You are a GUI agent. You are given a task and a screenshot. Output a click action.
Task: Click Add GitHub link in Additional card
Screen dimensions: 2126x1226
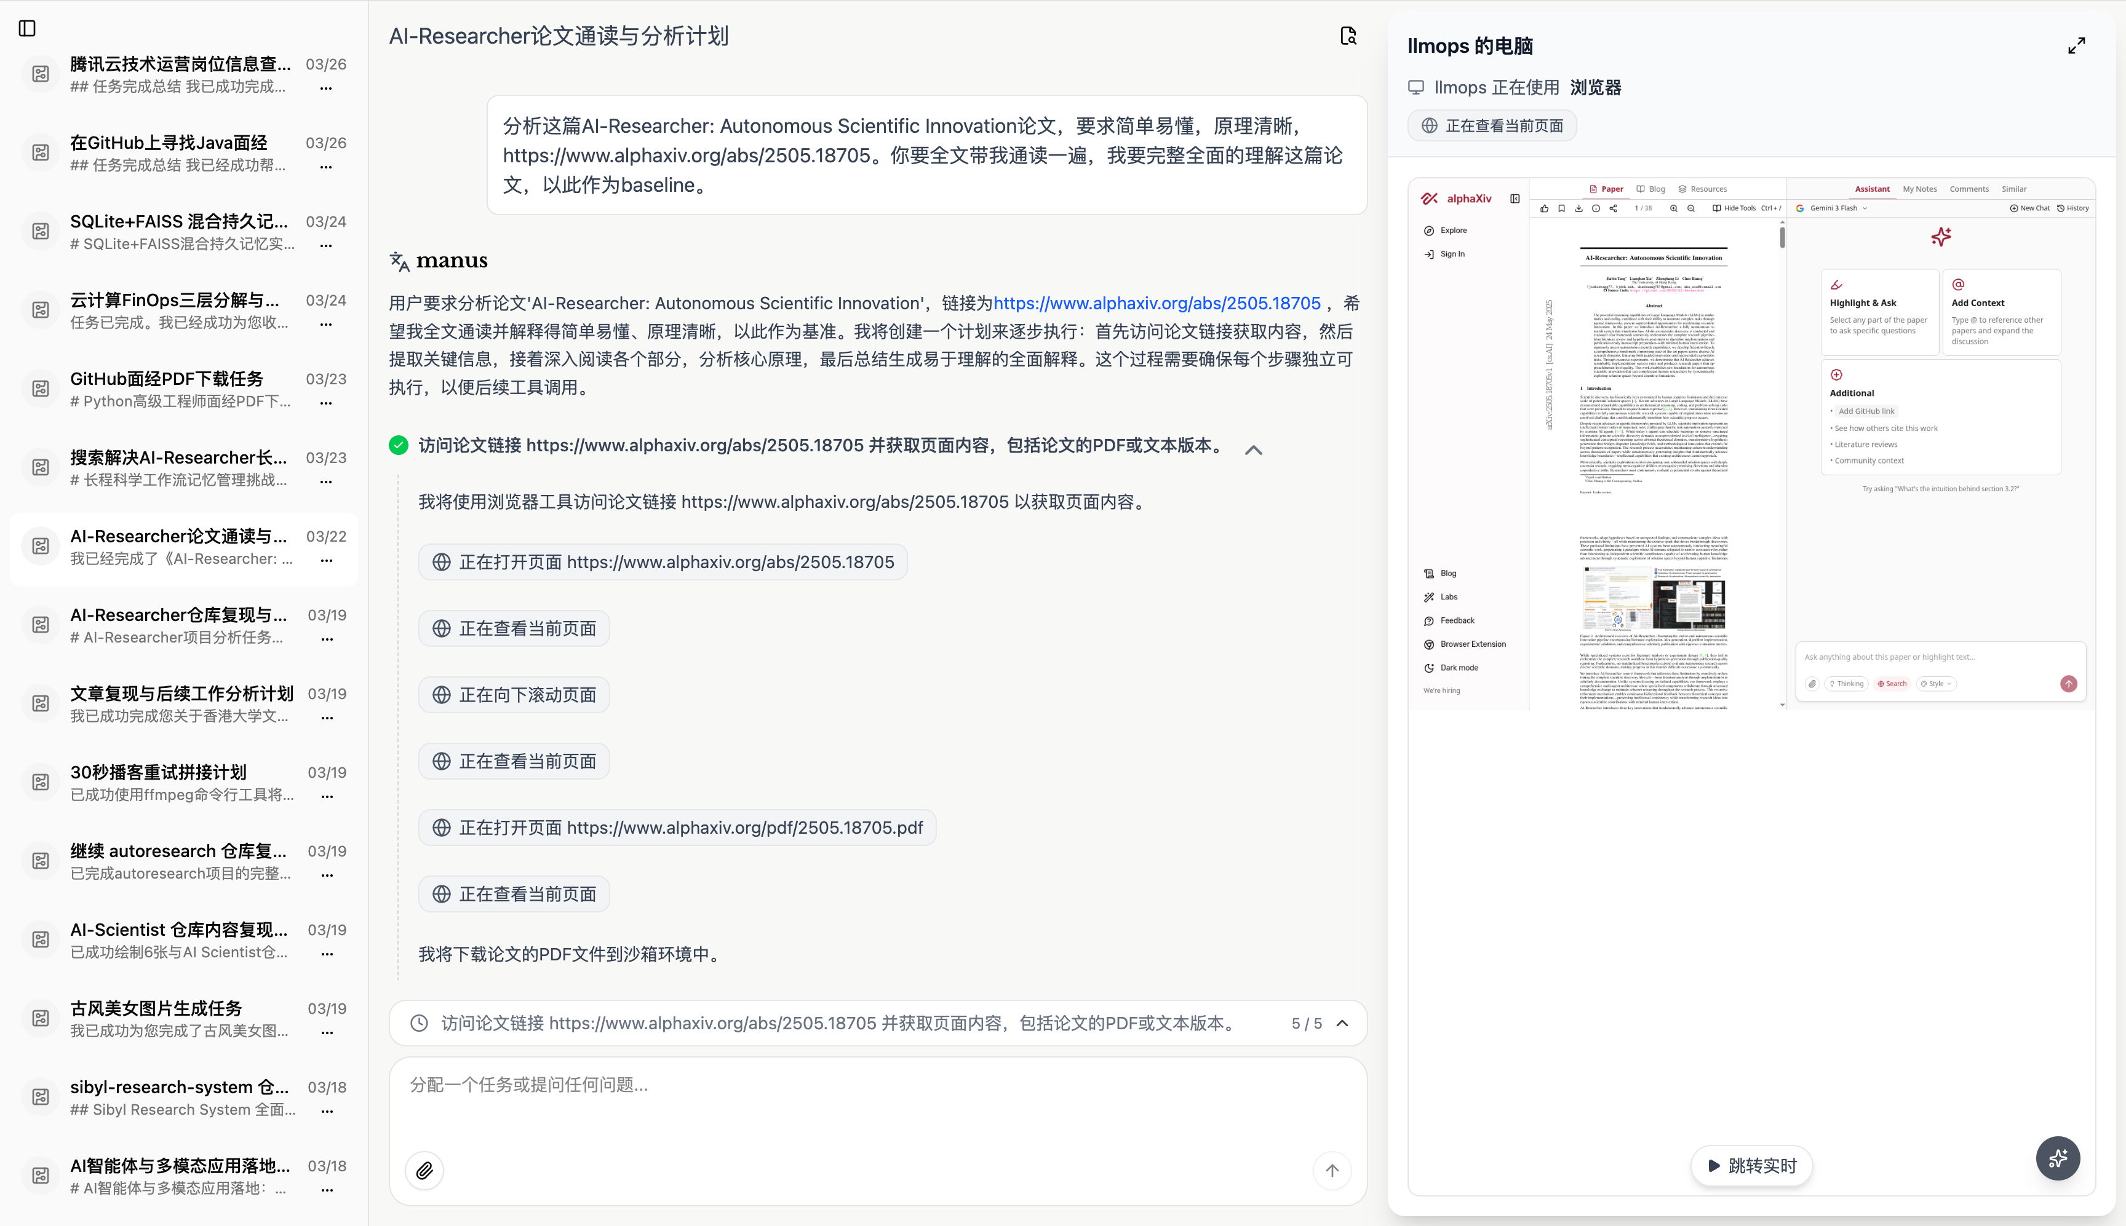1866,411
